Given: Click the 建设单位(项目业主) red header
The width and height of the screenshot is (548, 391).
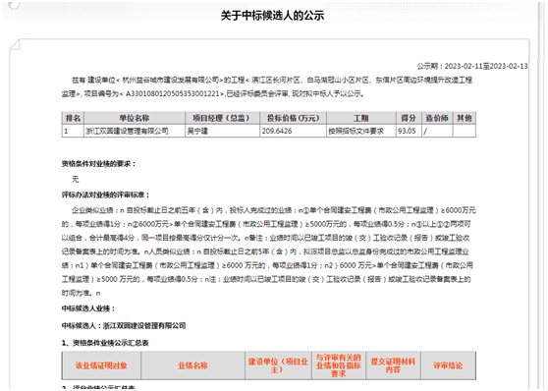Looking at the screenshot, I should pos(278,365).
